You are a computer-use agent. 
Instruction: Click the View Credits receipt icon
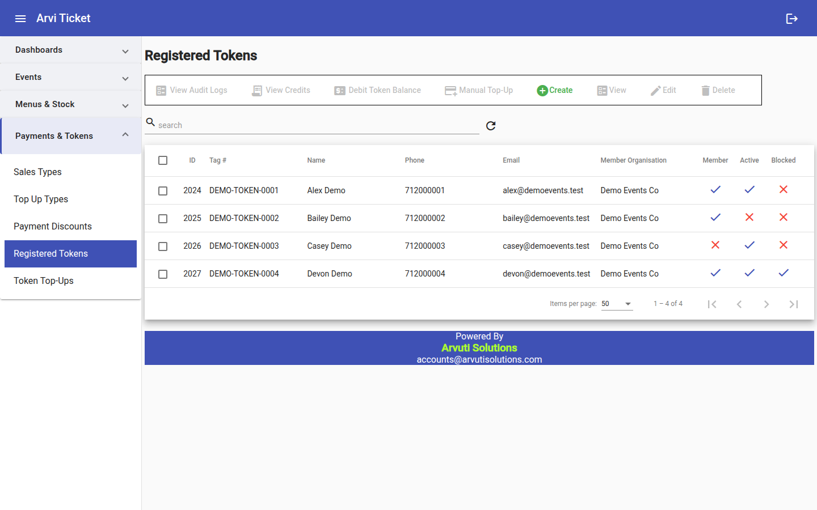[257, 91]
